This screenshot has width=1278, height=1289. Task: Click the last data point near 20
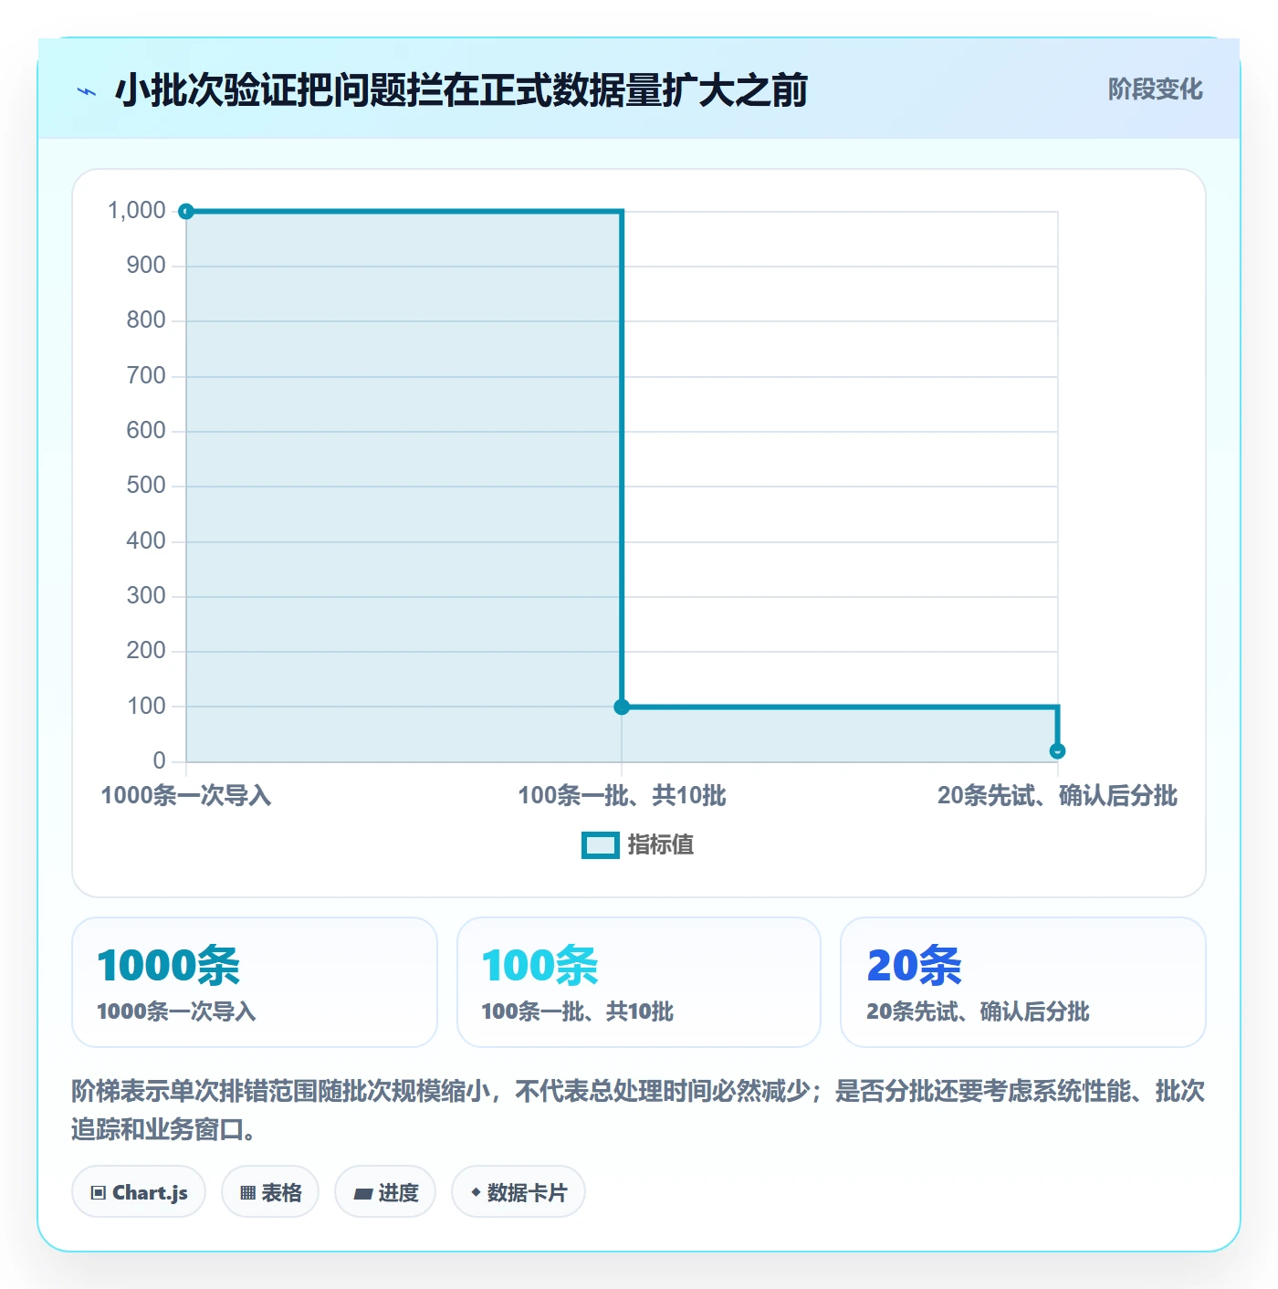(1057, 751)
